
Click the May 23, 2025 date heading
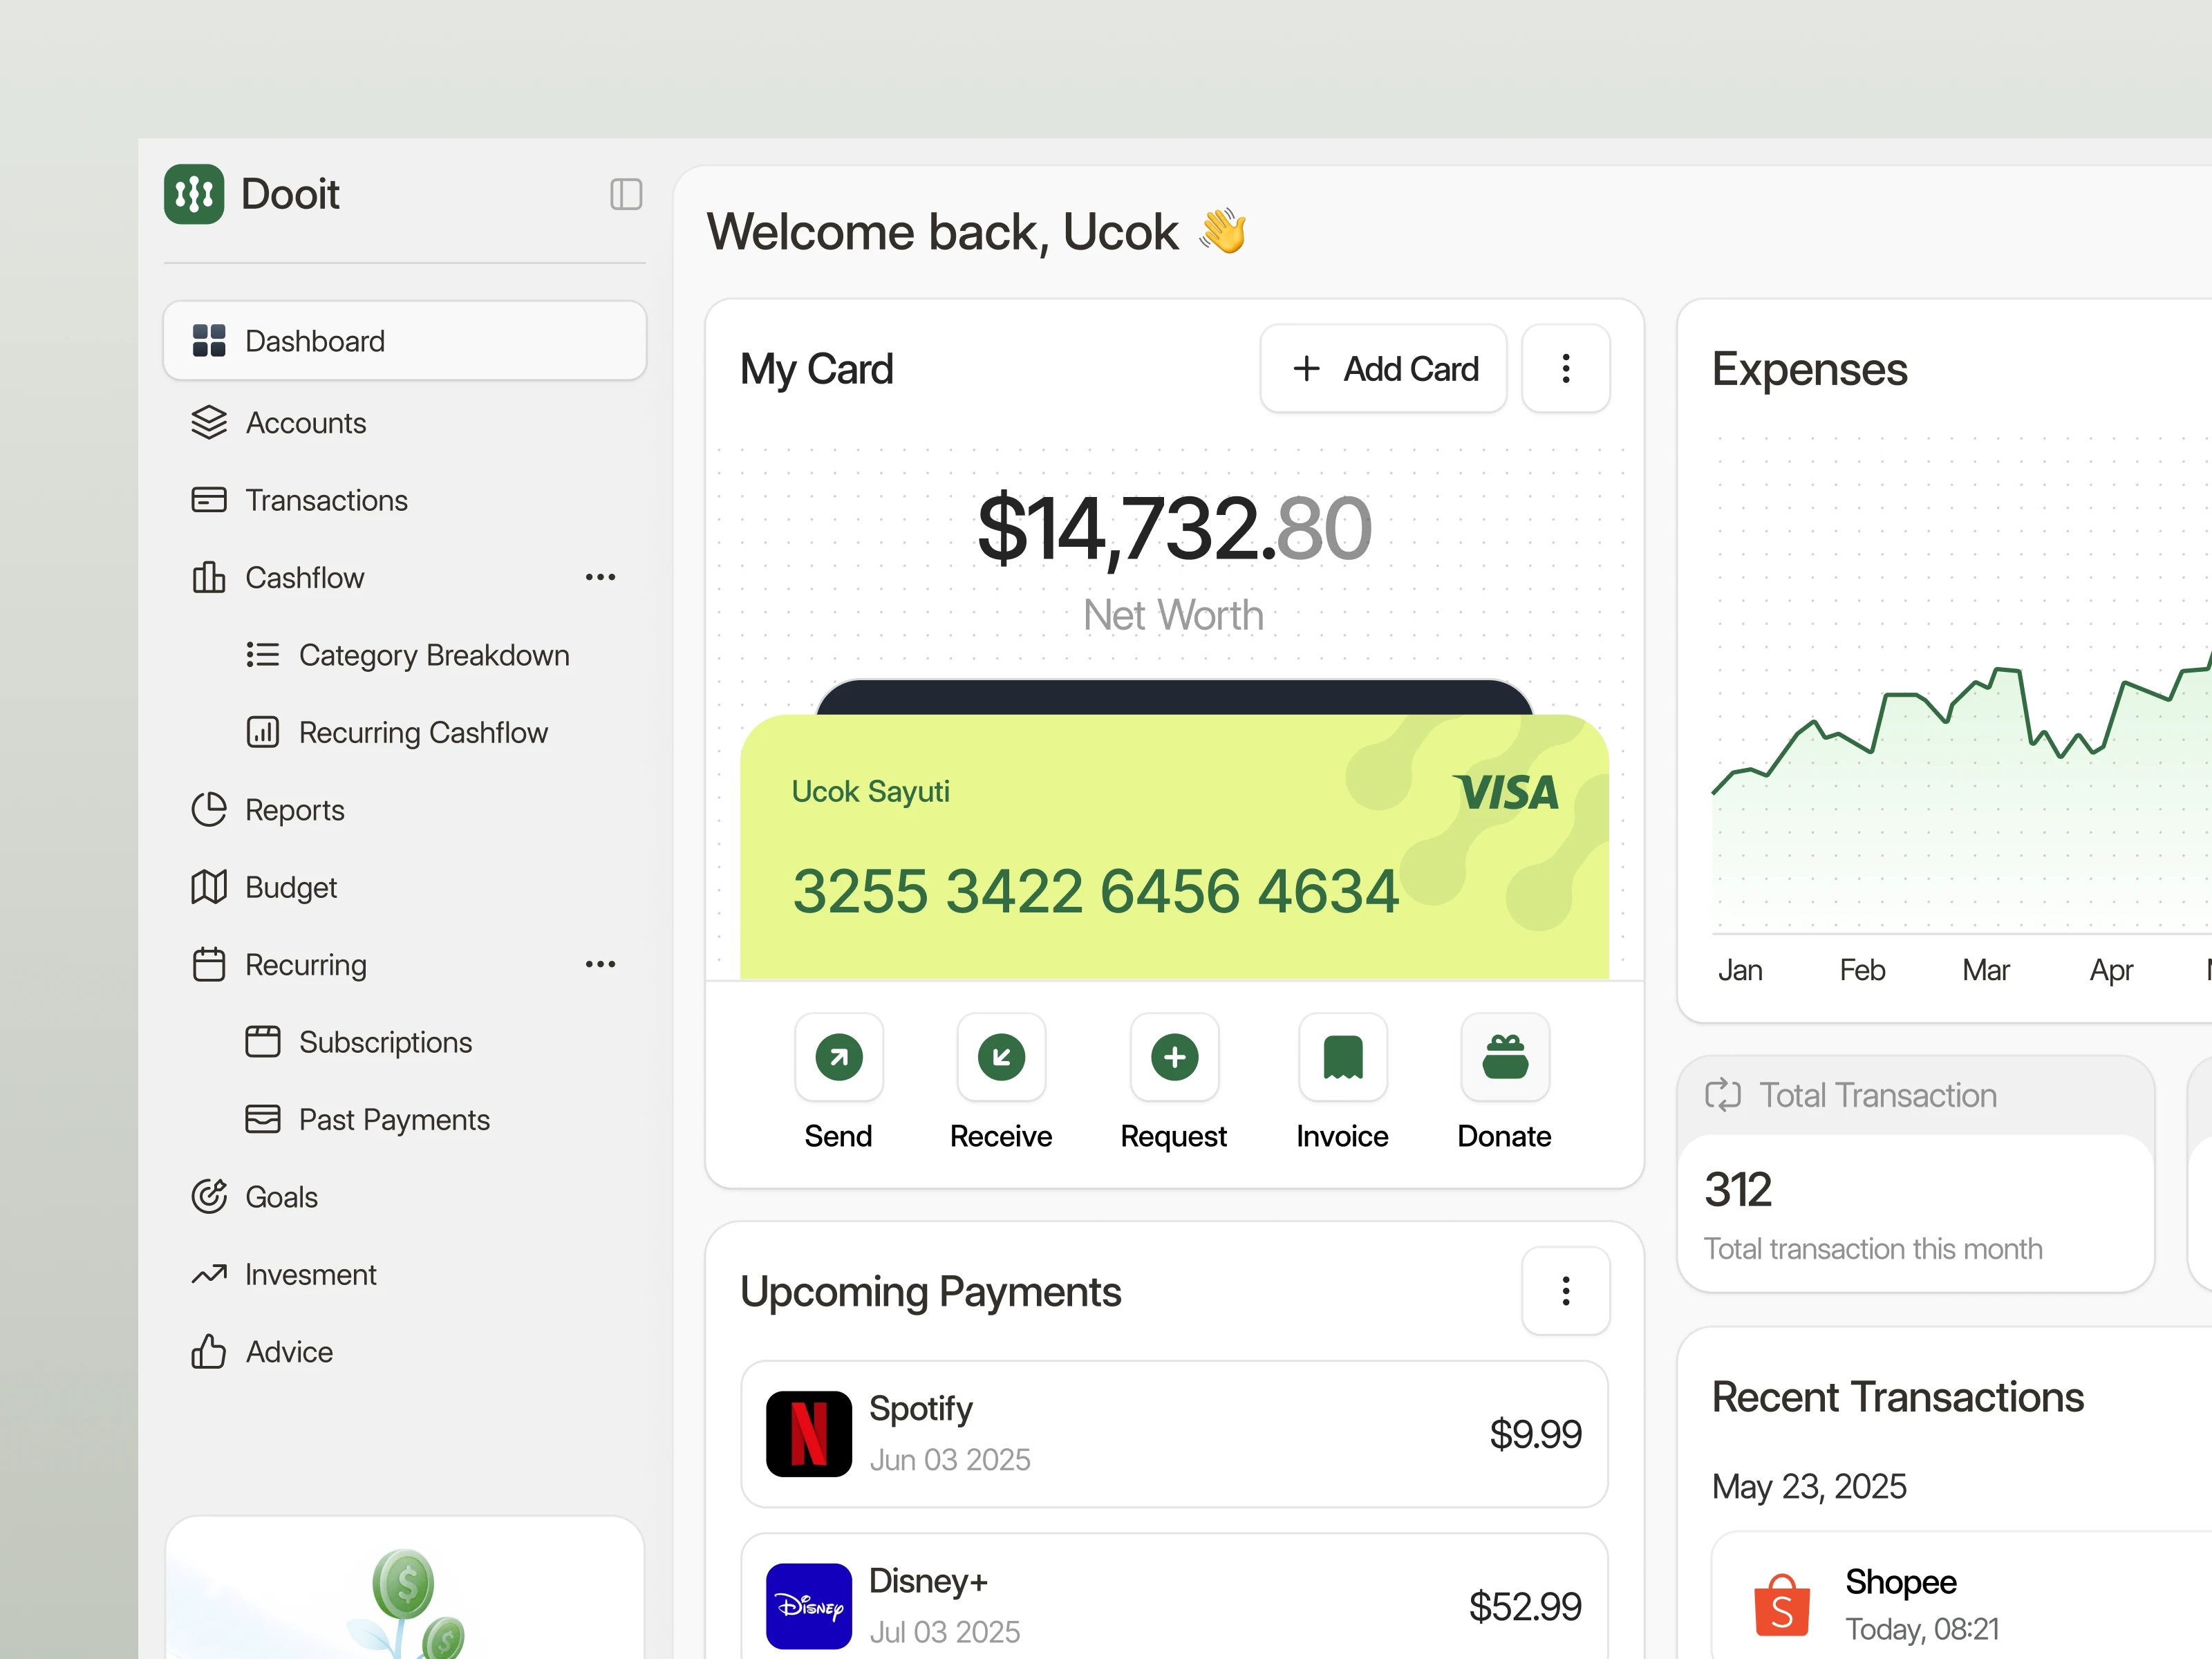click(x=1809, y=1486)
